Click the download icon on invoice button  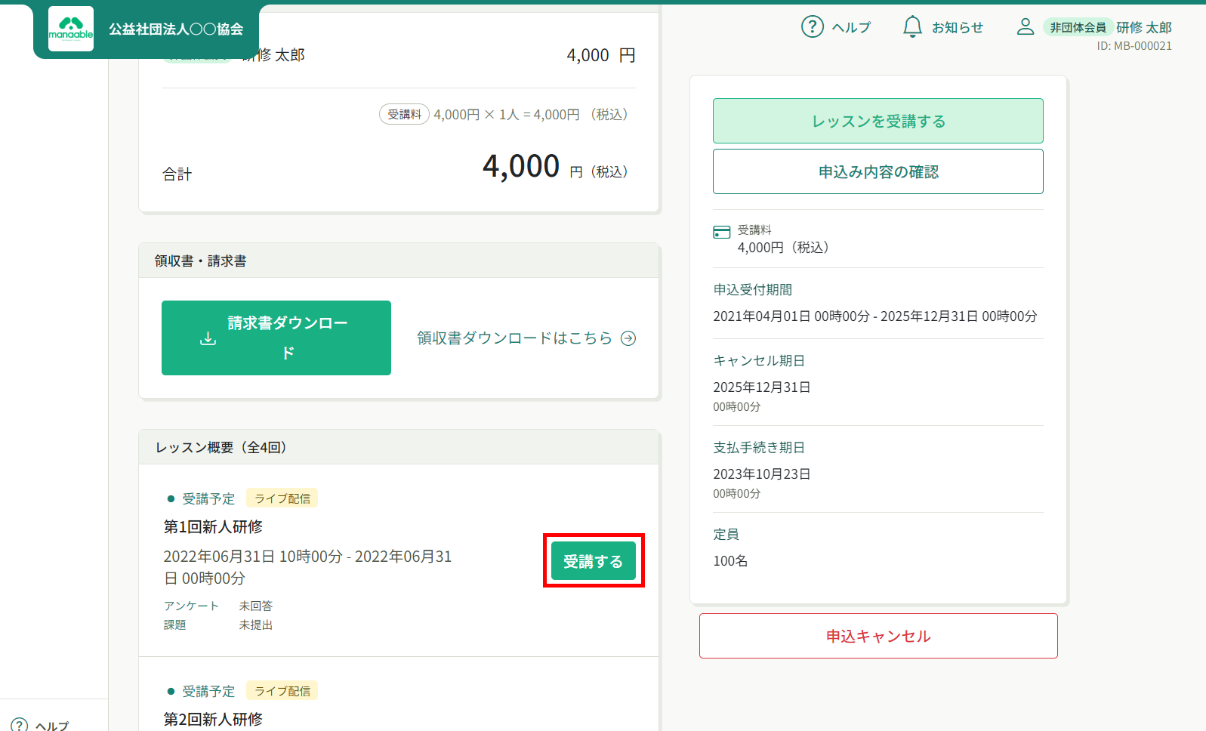pyautogui.click(x=208, y=338)
